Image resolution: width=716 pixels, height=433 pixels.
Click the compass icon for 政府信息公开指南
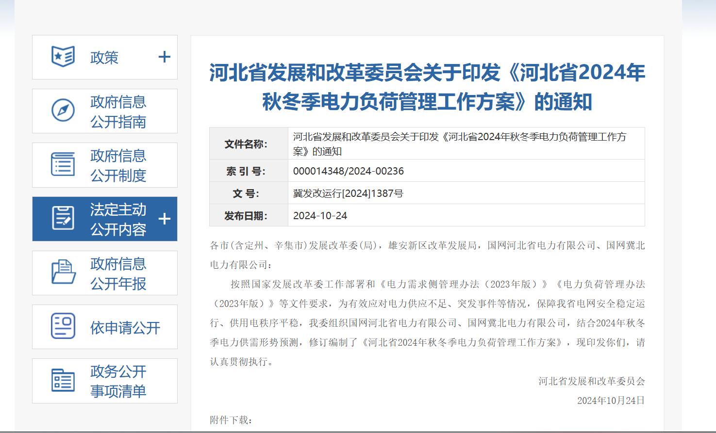(x=63, y=111)
